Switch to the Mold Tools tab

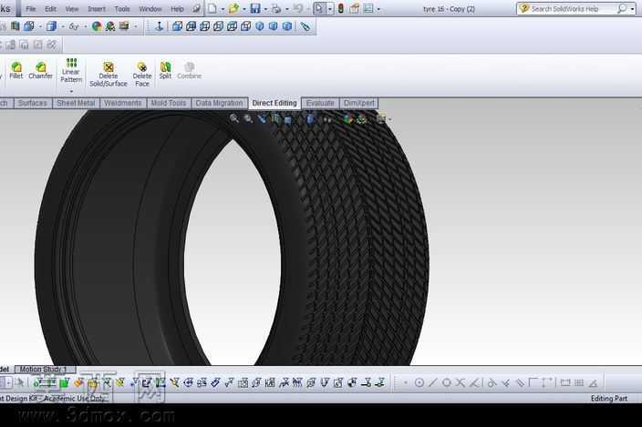coord(169,103)
